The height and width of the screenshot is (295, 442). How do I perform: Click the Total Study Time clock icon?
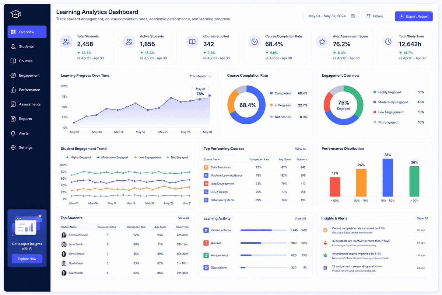(x=388, y=42)
